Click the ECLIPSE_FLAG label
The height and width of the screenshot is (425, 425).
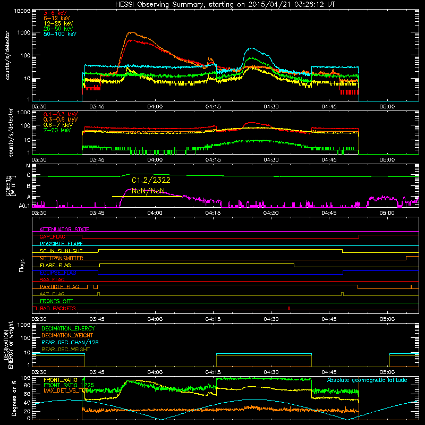click(58, 273)
